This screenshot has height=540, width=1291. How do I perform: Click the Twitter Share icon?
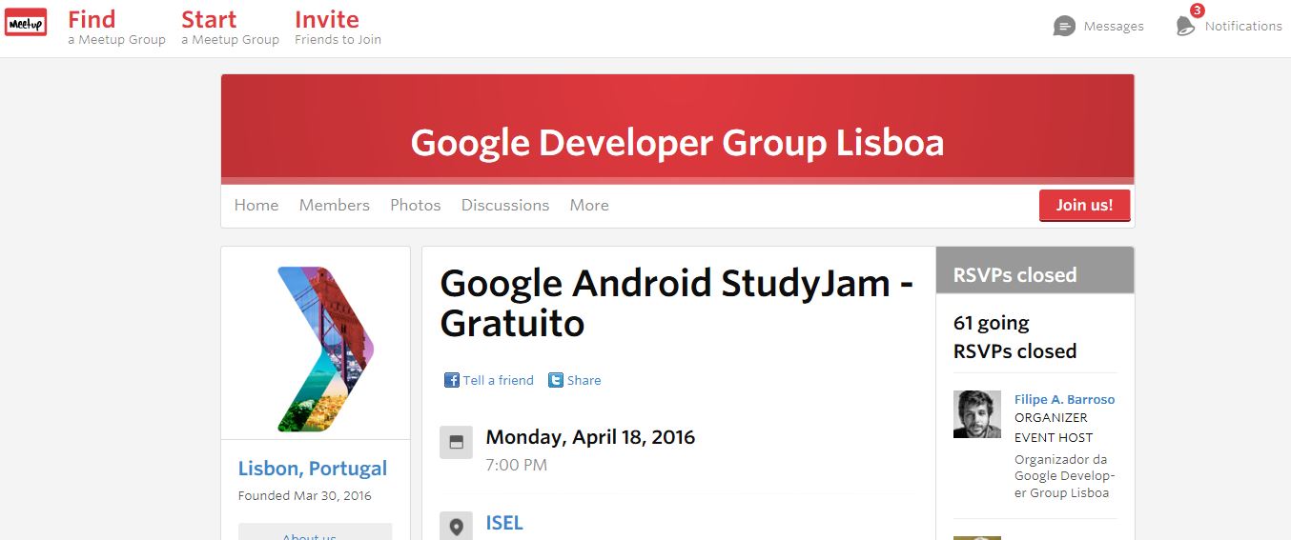click(556, 380)
